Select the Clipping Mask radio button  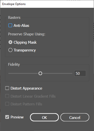pos(10,42)
